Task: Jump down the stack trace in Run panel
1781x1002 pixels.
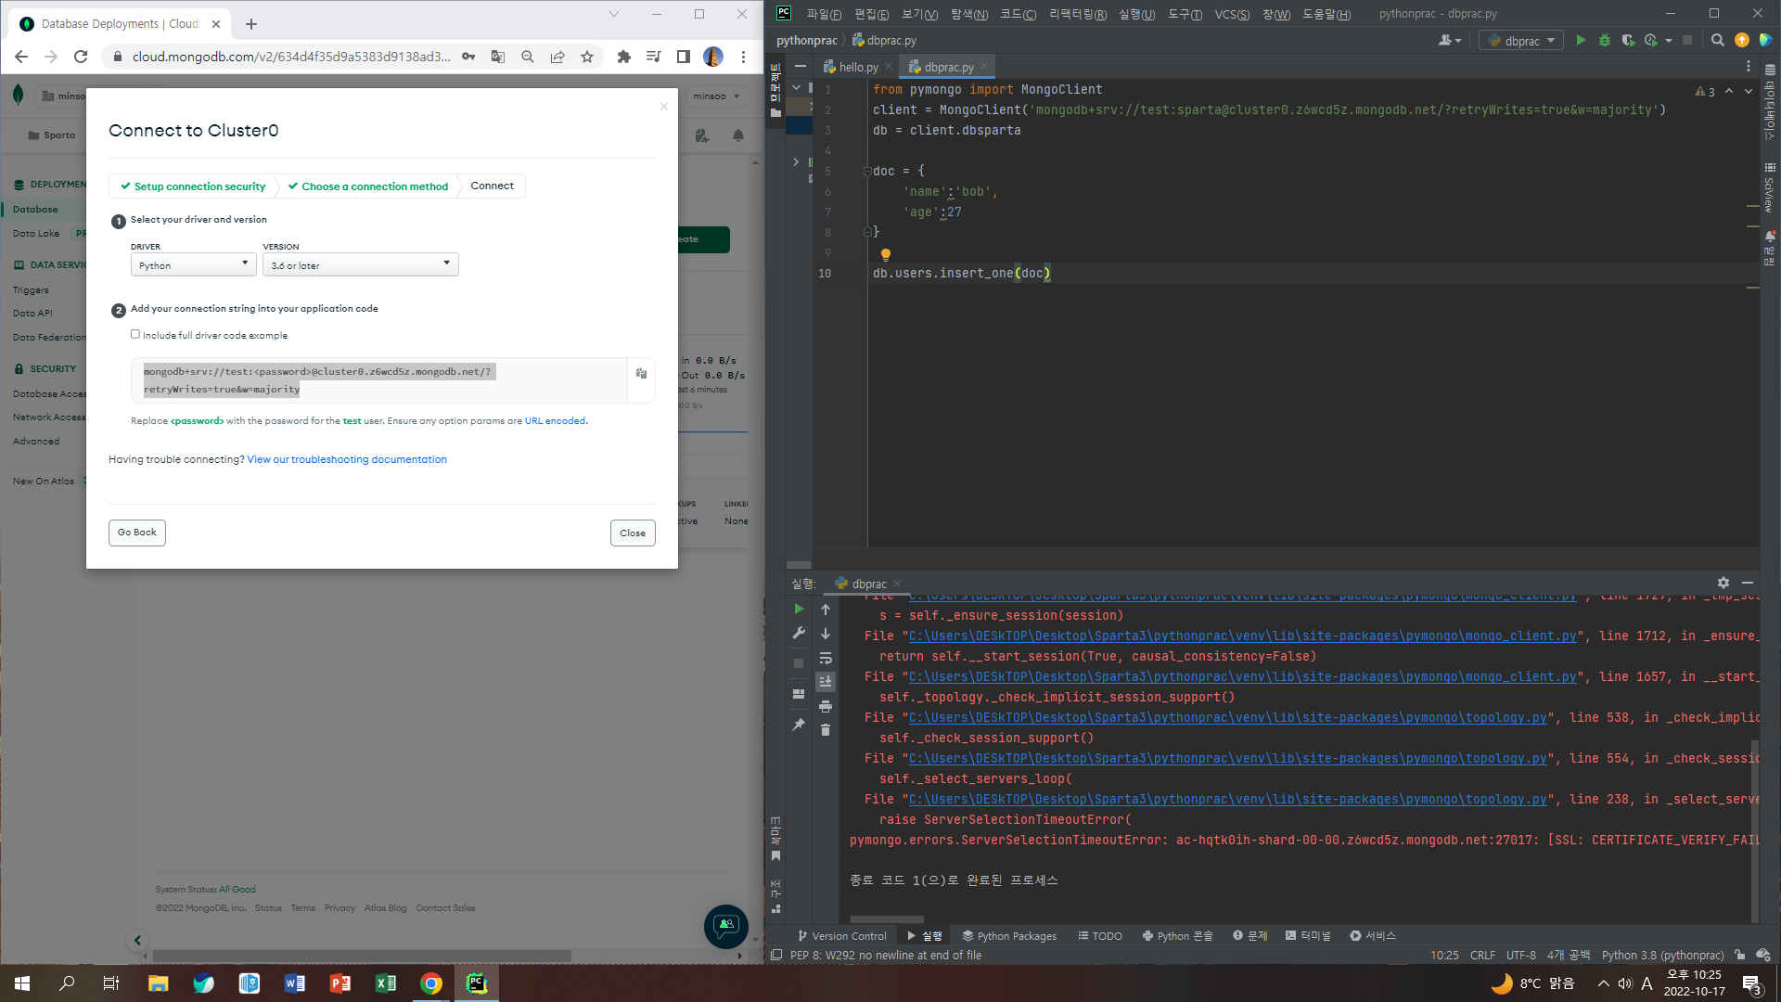Action: point(826,634)
